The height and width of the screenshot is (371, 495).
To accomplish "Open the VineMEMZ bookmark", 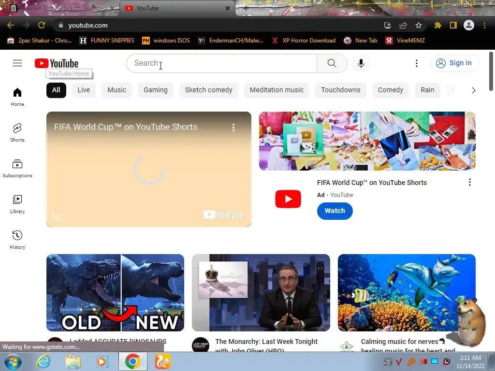I will coord(406,41).
